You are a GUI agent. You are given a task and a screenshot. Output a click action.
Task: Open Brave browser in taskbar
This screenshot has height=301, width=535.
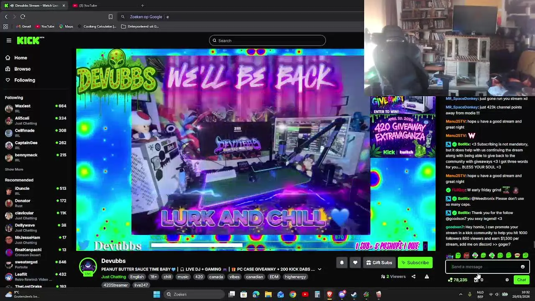click(x=329, y=294)
